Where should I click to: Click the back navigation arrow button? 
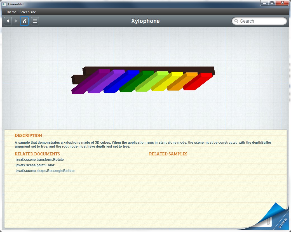tap(8, 21)
